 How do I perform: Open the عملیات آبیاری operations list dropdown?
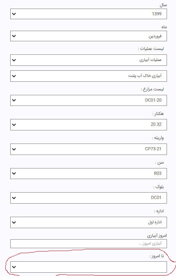[88, 60]
